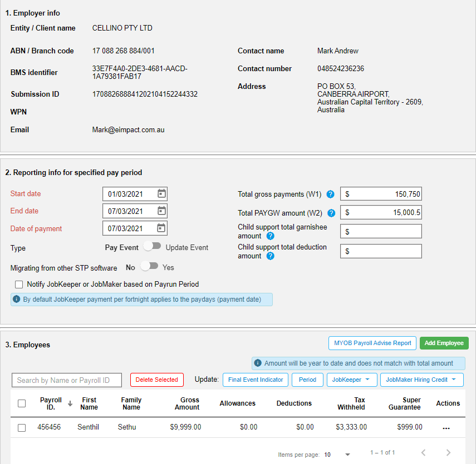Open the Start date calendar picker

pos(162,193)
